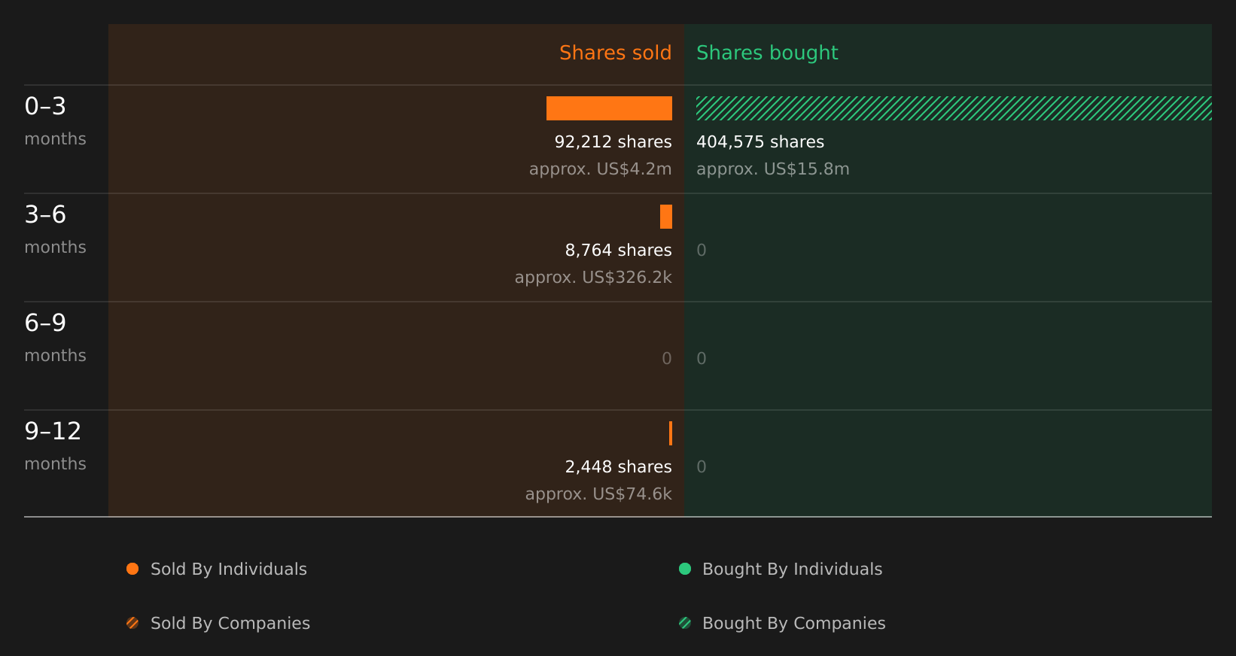Click the approx. US$4.2m amount

pos(600,169)
